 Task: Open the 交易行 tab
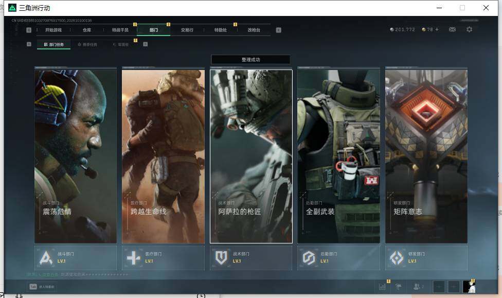187,30
